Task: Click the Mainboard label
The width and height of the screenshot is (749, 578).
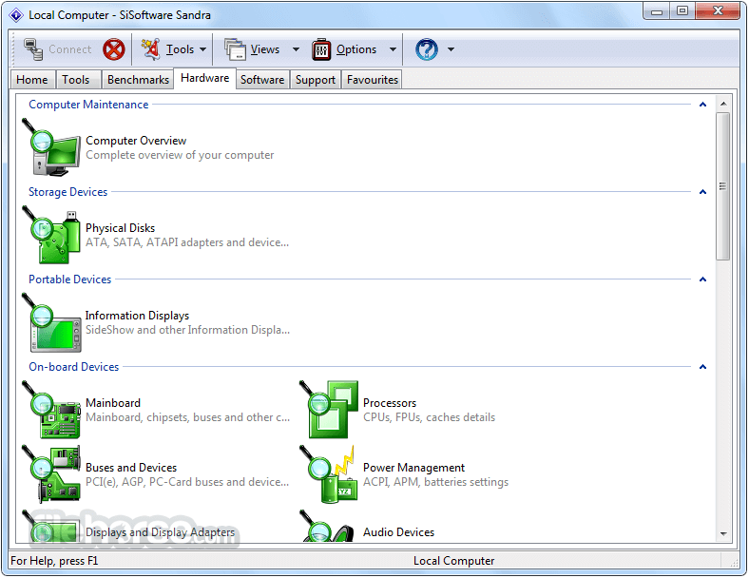Action: click(113, 403)
